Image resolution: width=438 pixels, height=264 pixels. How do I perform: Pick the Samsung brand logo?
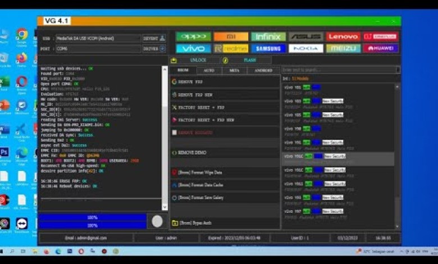coord(268,48)
